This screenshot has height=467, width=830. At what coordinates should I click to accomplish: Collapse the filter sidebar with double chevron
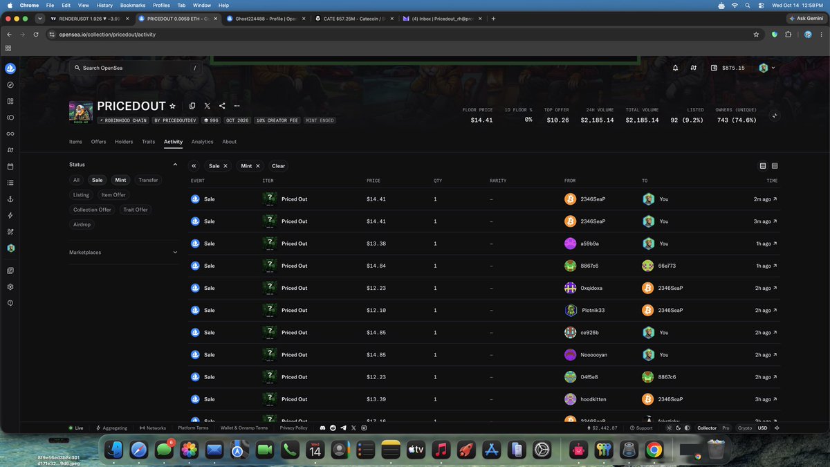pyautogui.click(x=194, y=166)
